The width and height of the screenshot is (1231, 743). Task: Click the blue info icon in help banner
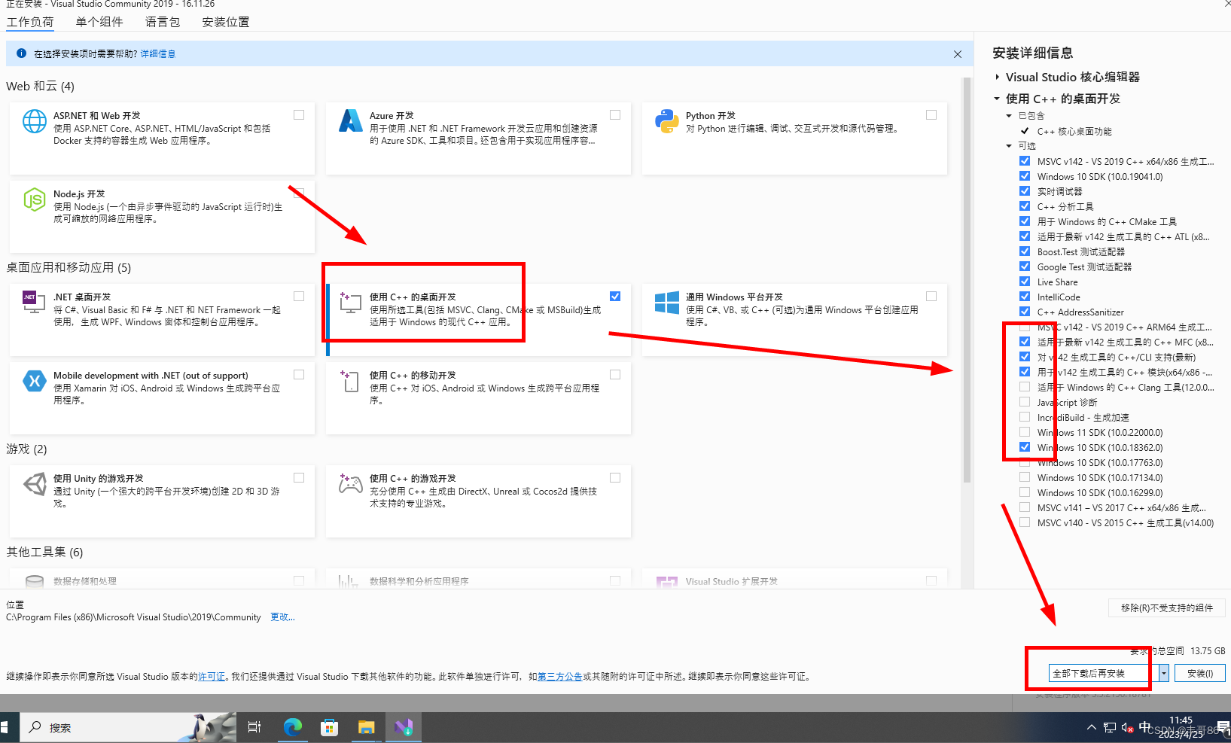point(21,53)
